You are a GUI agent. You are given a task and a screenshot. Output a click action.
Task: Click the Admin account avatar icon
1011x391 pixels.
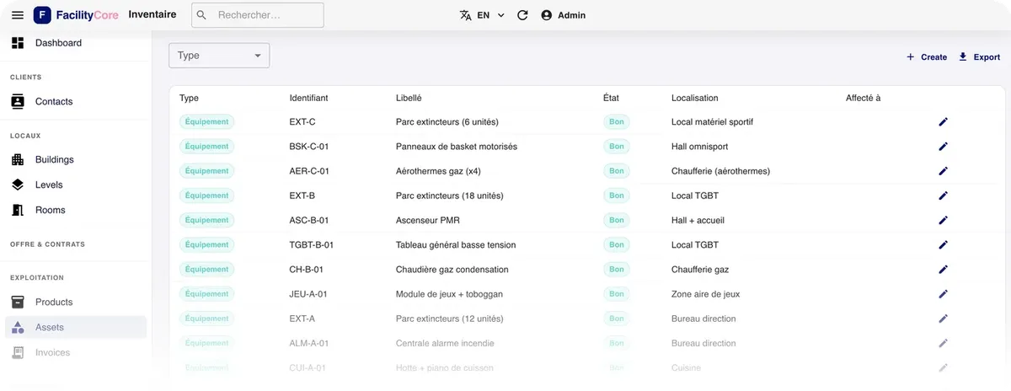[547, 15]
